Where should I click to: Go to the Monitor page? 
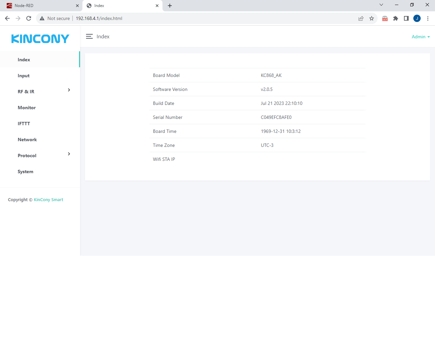[27, 108]
